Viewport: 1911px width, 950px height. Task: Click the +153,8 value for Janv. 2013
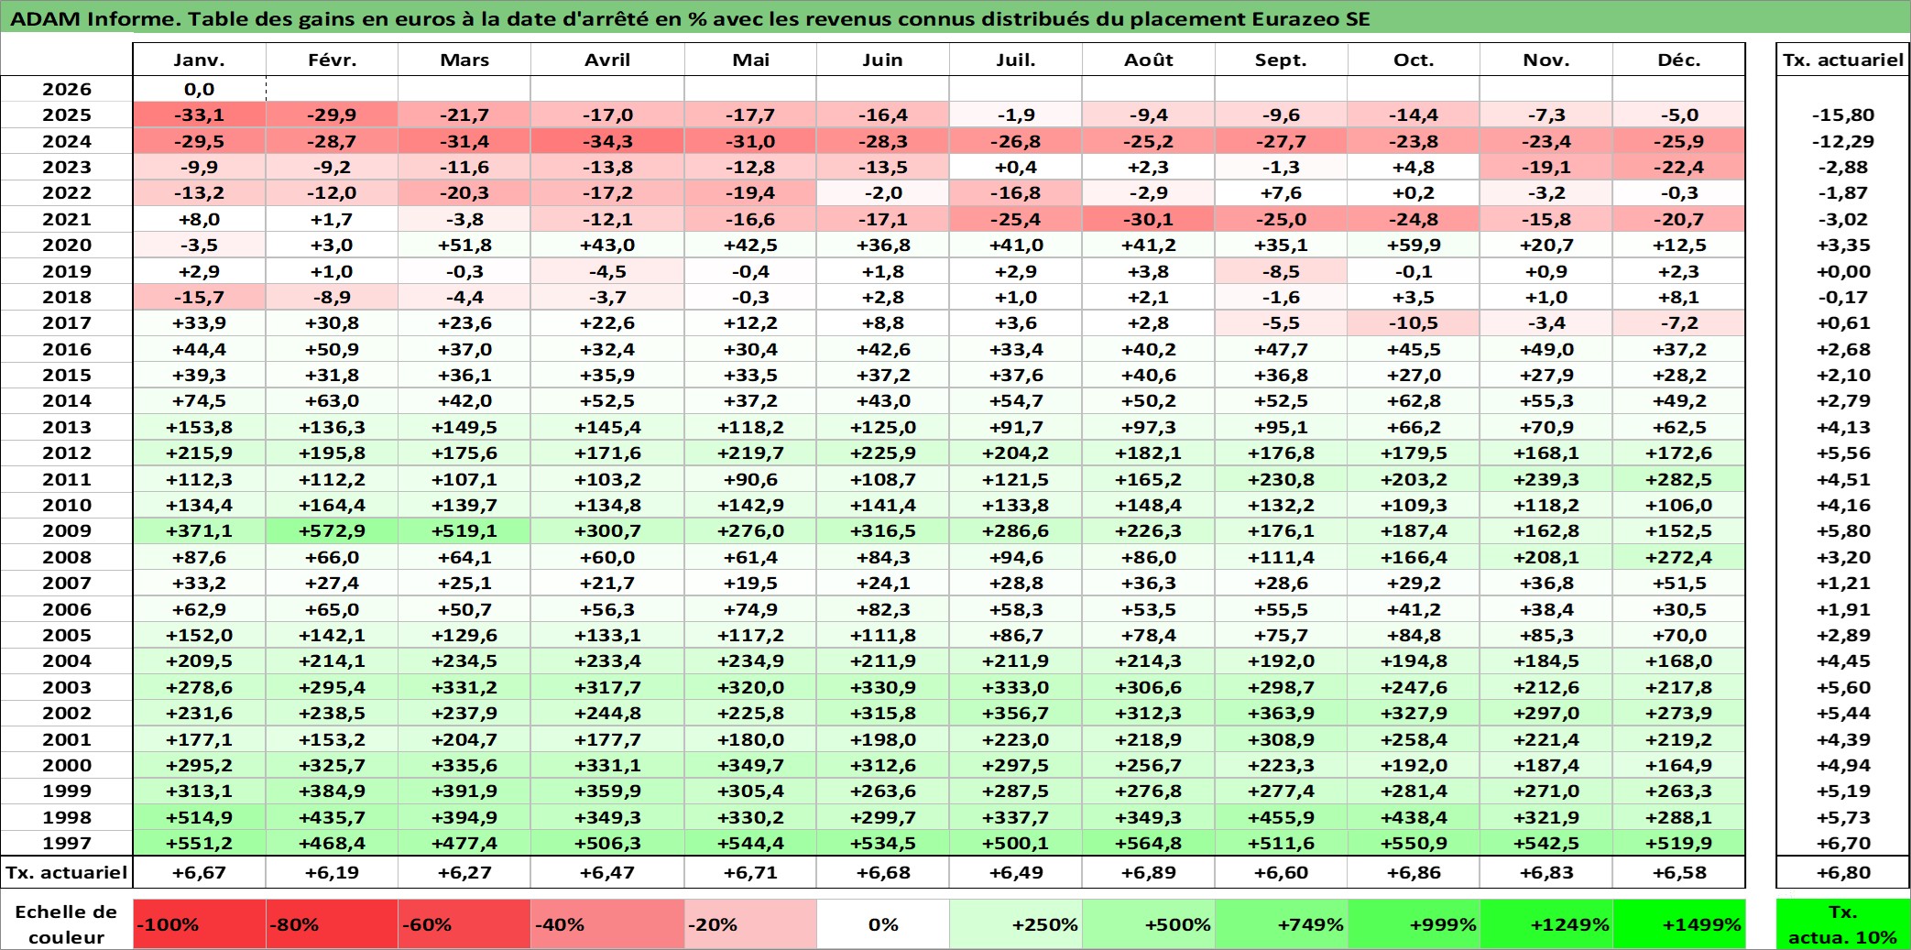pos(200,427)
